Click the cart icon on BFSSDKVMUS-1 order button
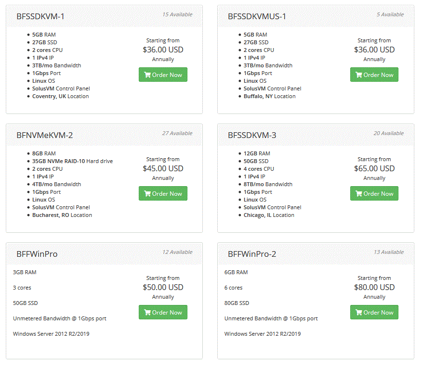Viewport: 423px width, 367px height. 359,75
